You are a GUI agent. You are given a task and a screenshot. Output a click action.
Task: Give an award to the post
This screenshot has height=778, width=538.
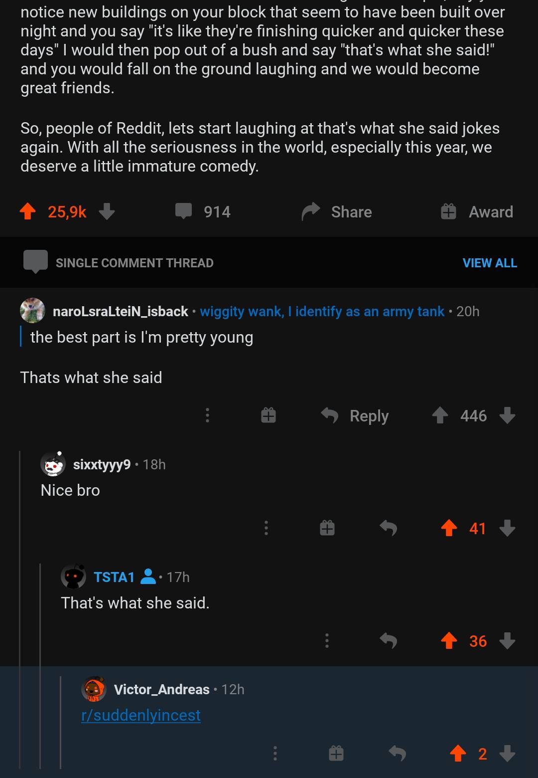[477, 211]
